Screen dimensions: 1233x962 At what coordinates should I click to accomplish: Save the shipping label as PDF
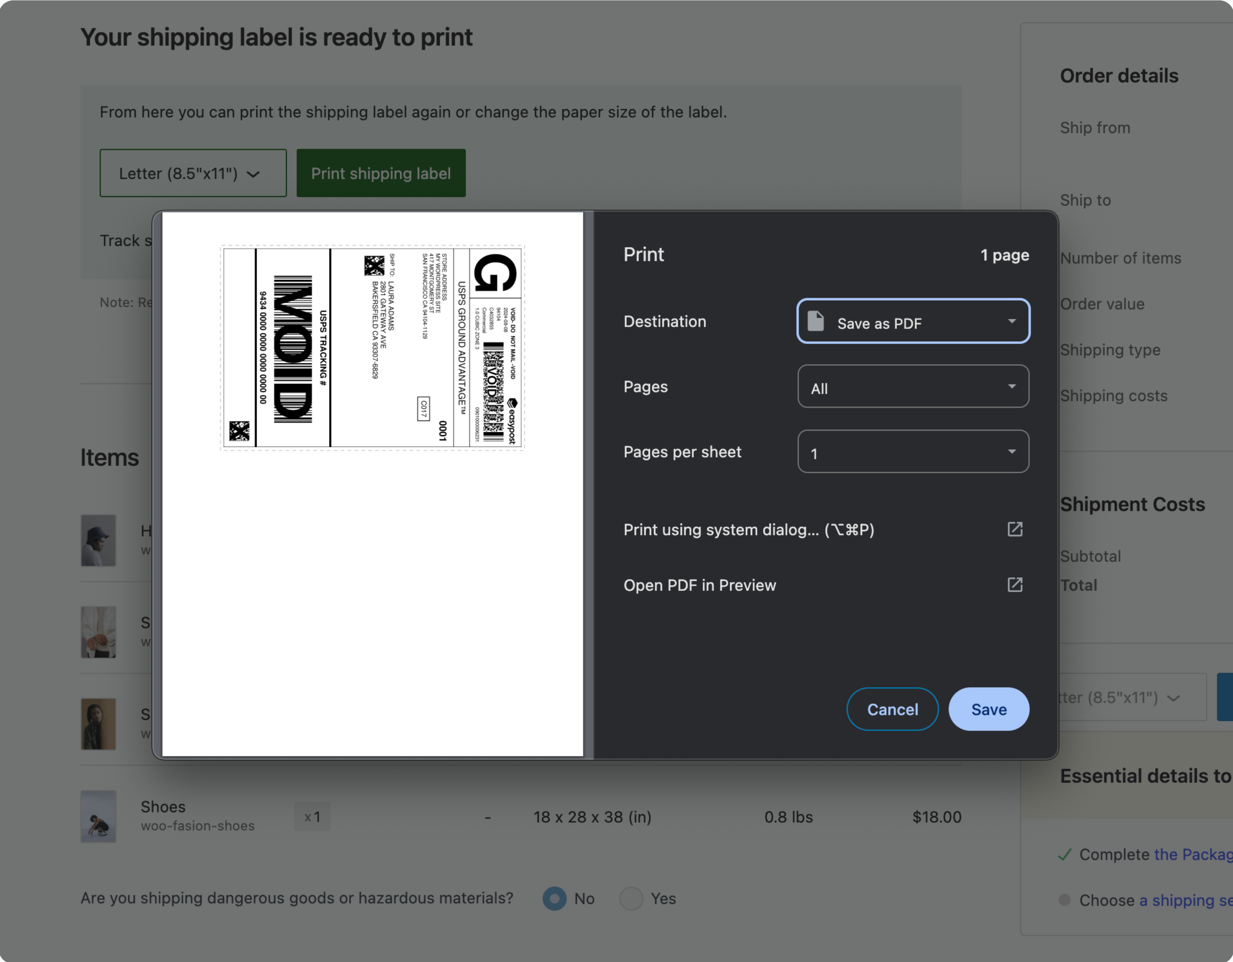point(989,709)
